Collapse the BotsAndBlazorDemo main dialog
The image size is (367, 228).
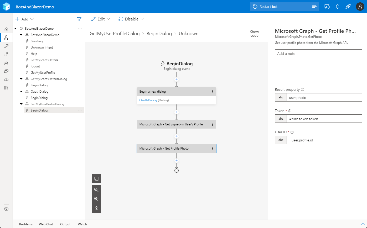[x=21, y=35]
